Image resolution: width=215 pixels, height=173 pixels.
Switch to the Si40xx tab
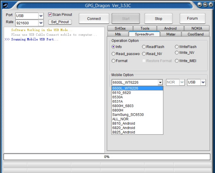tap(120, 28)
